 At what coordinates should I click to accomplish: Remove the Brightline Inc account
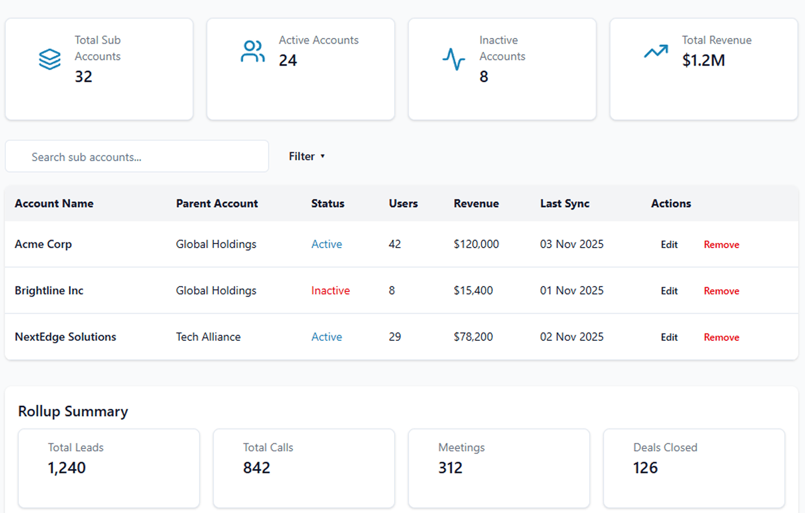(x=721, y=291)
